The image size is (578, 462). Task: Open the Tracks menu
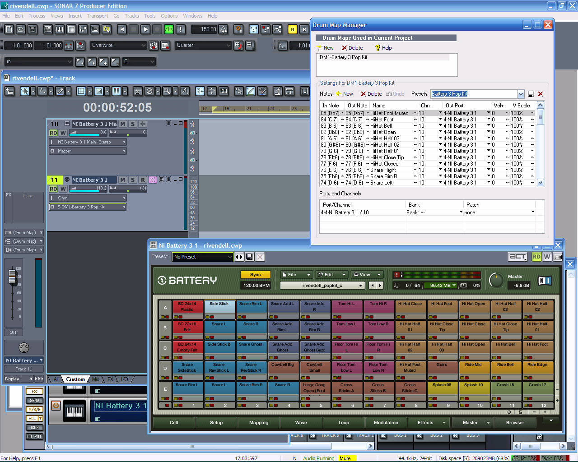click(x=132, y=16)
